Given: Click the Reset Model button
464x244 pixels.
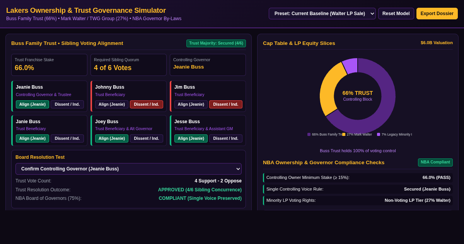Looking at the screenshot, I should 396,14.
